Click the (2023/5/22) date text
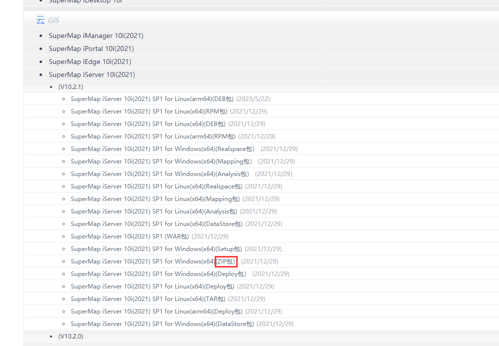Image resolution: width=499 pixels, height=346 pixels. [253, 99]
